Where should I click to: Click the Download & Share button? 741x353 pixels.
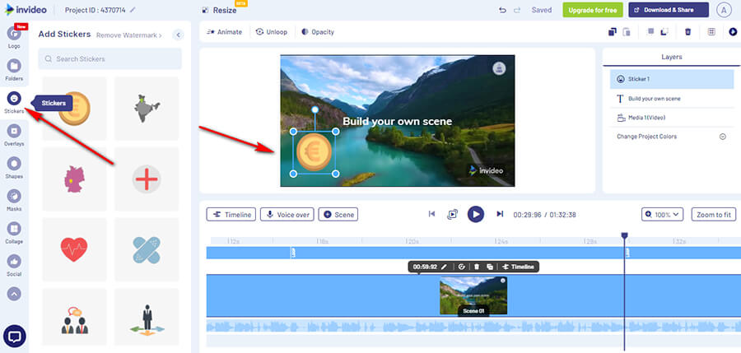pos(668,10)
